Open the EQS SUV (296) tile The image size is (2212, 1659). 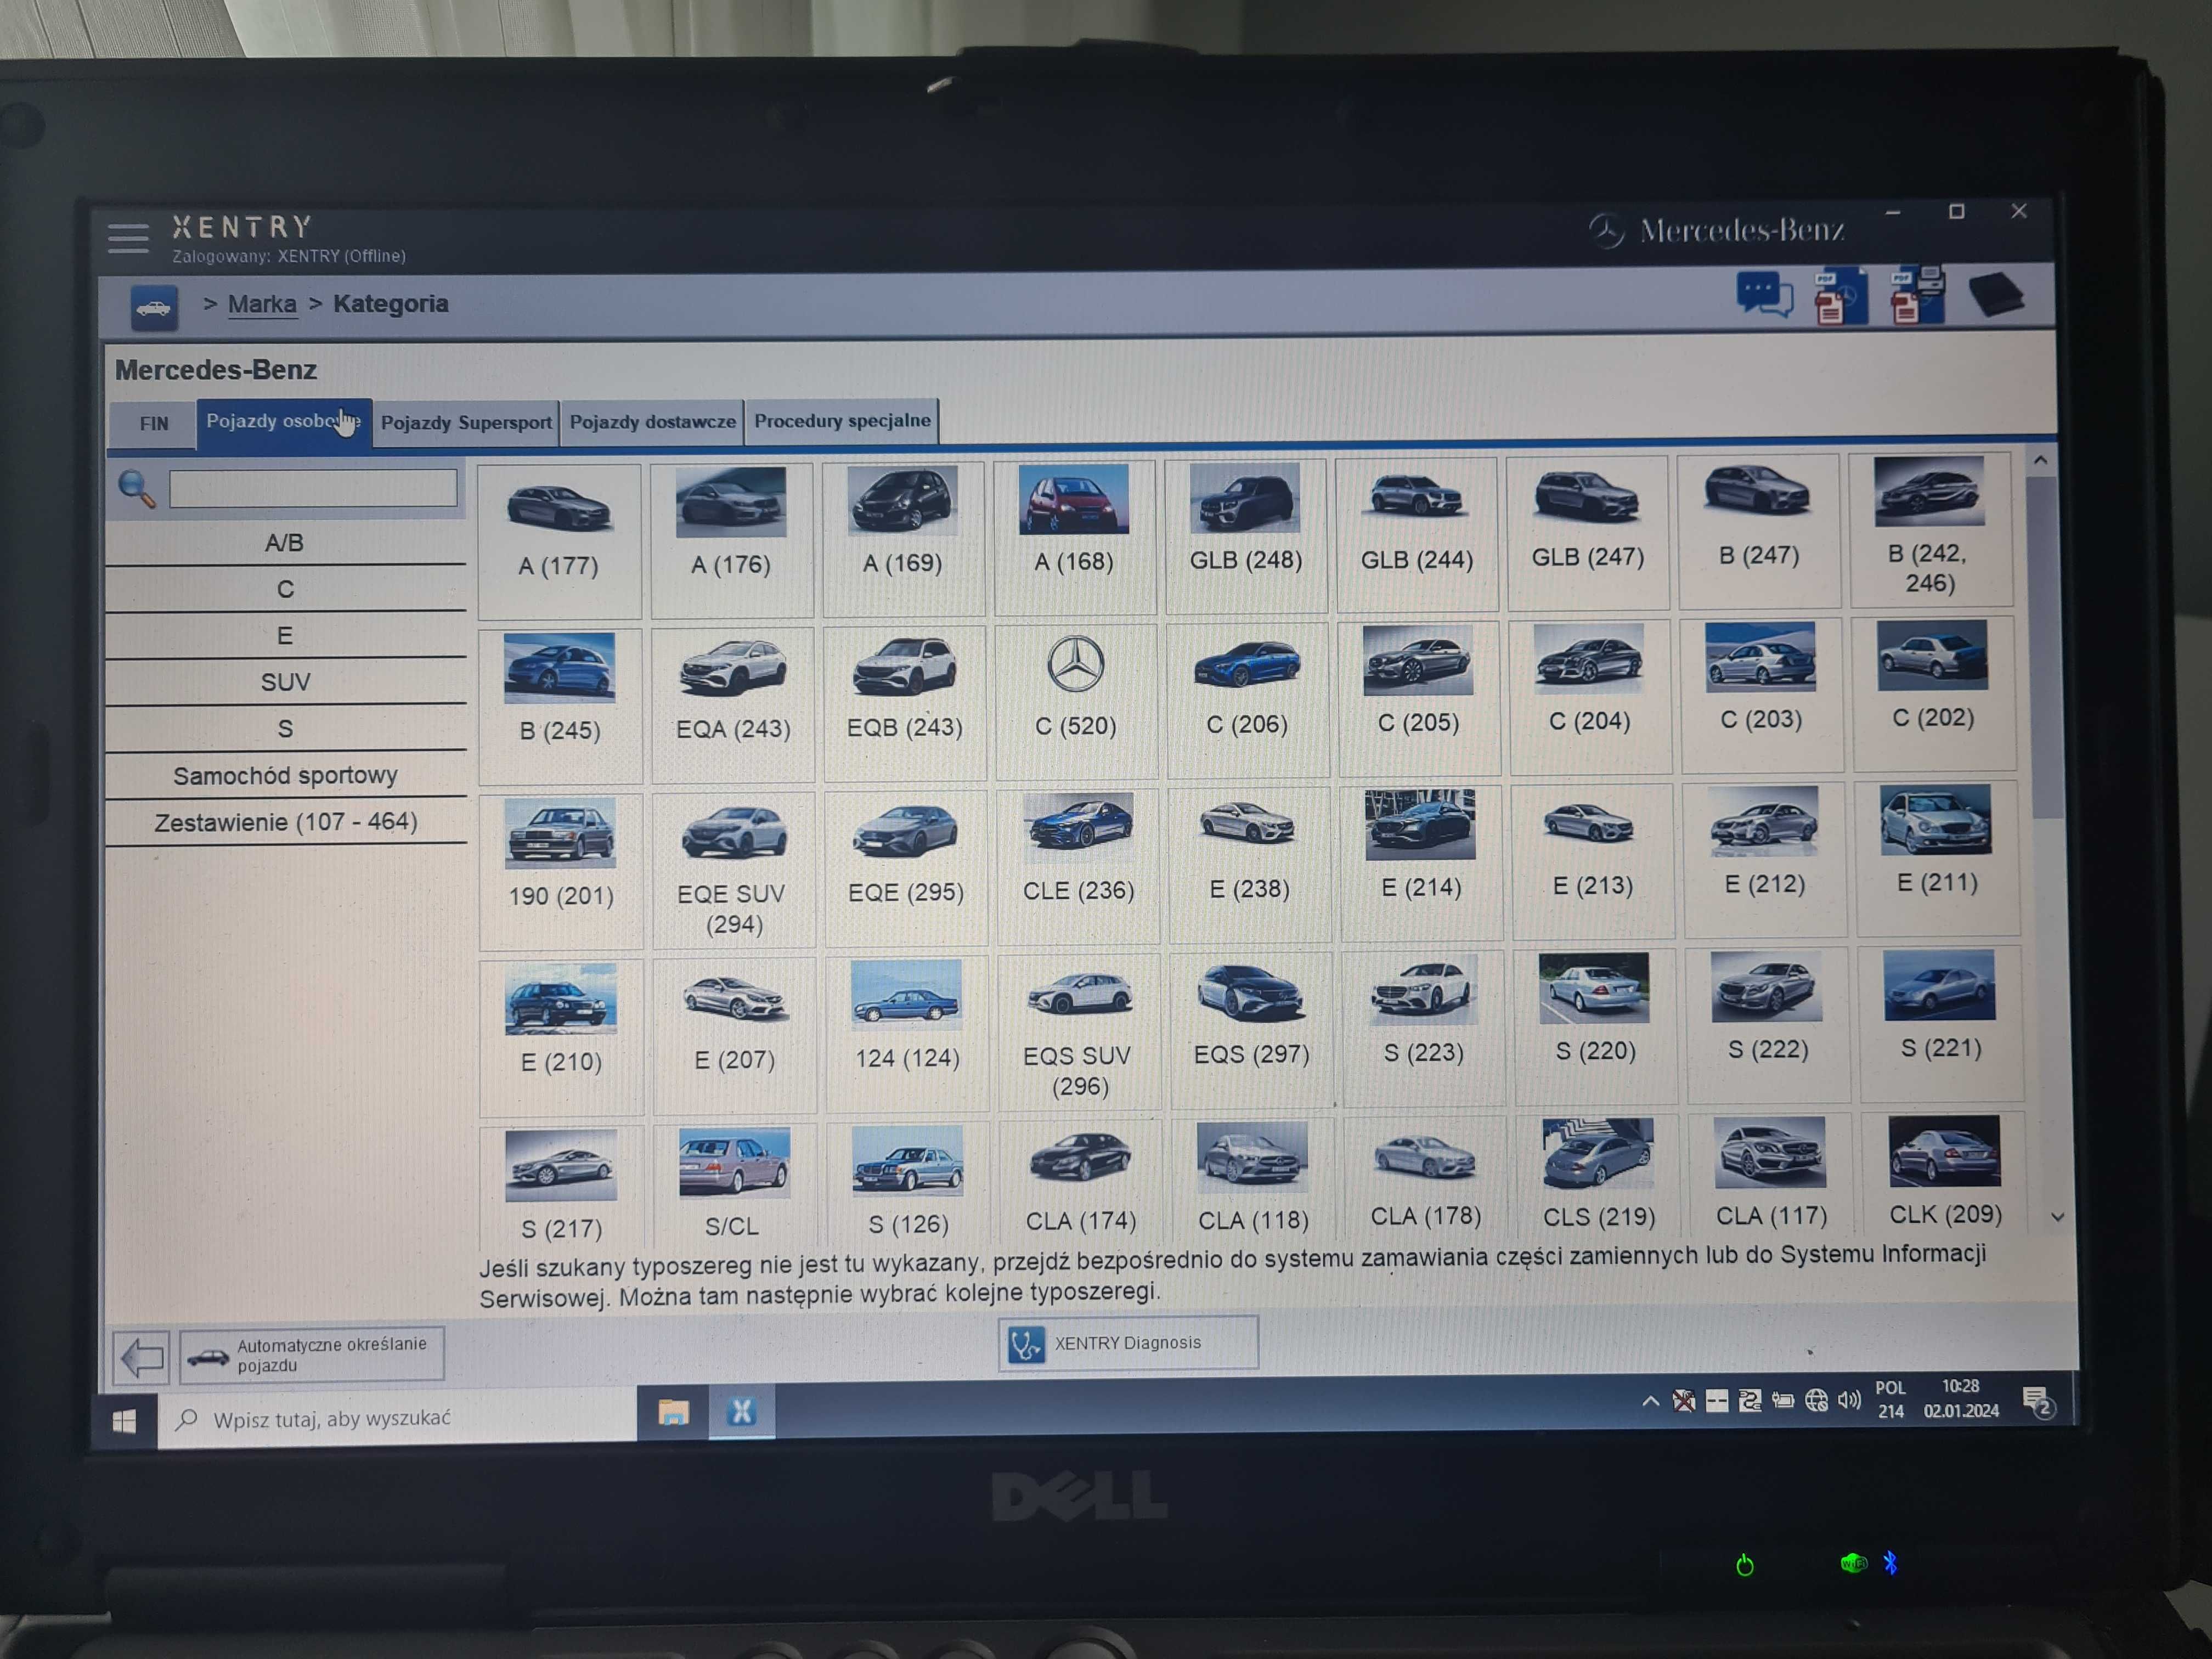[1079, 1032]
